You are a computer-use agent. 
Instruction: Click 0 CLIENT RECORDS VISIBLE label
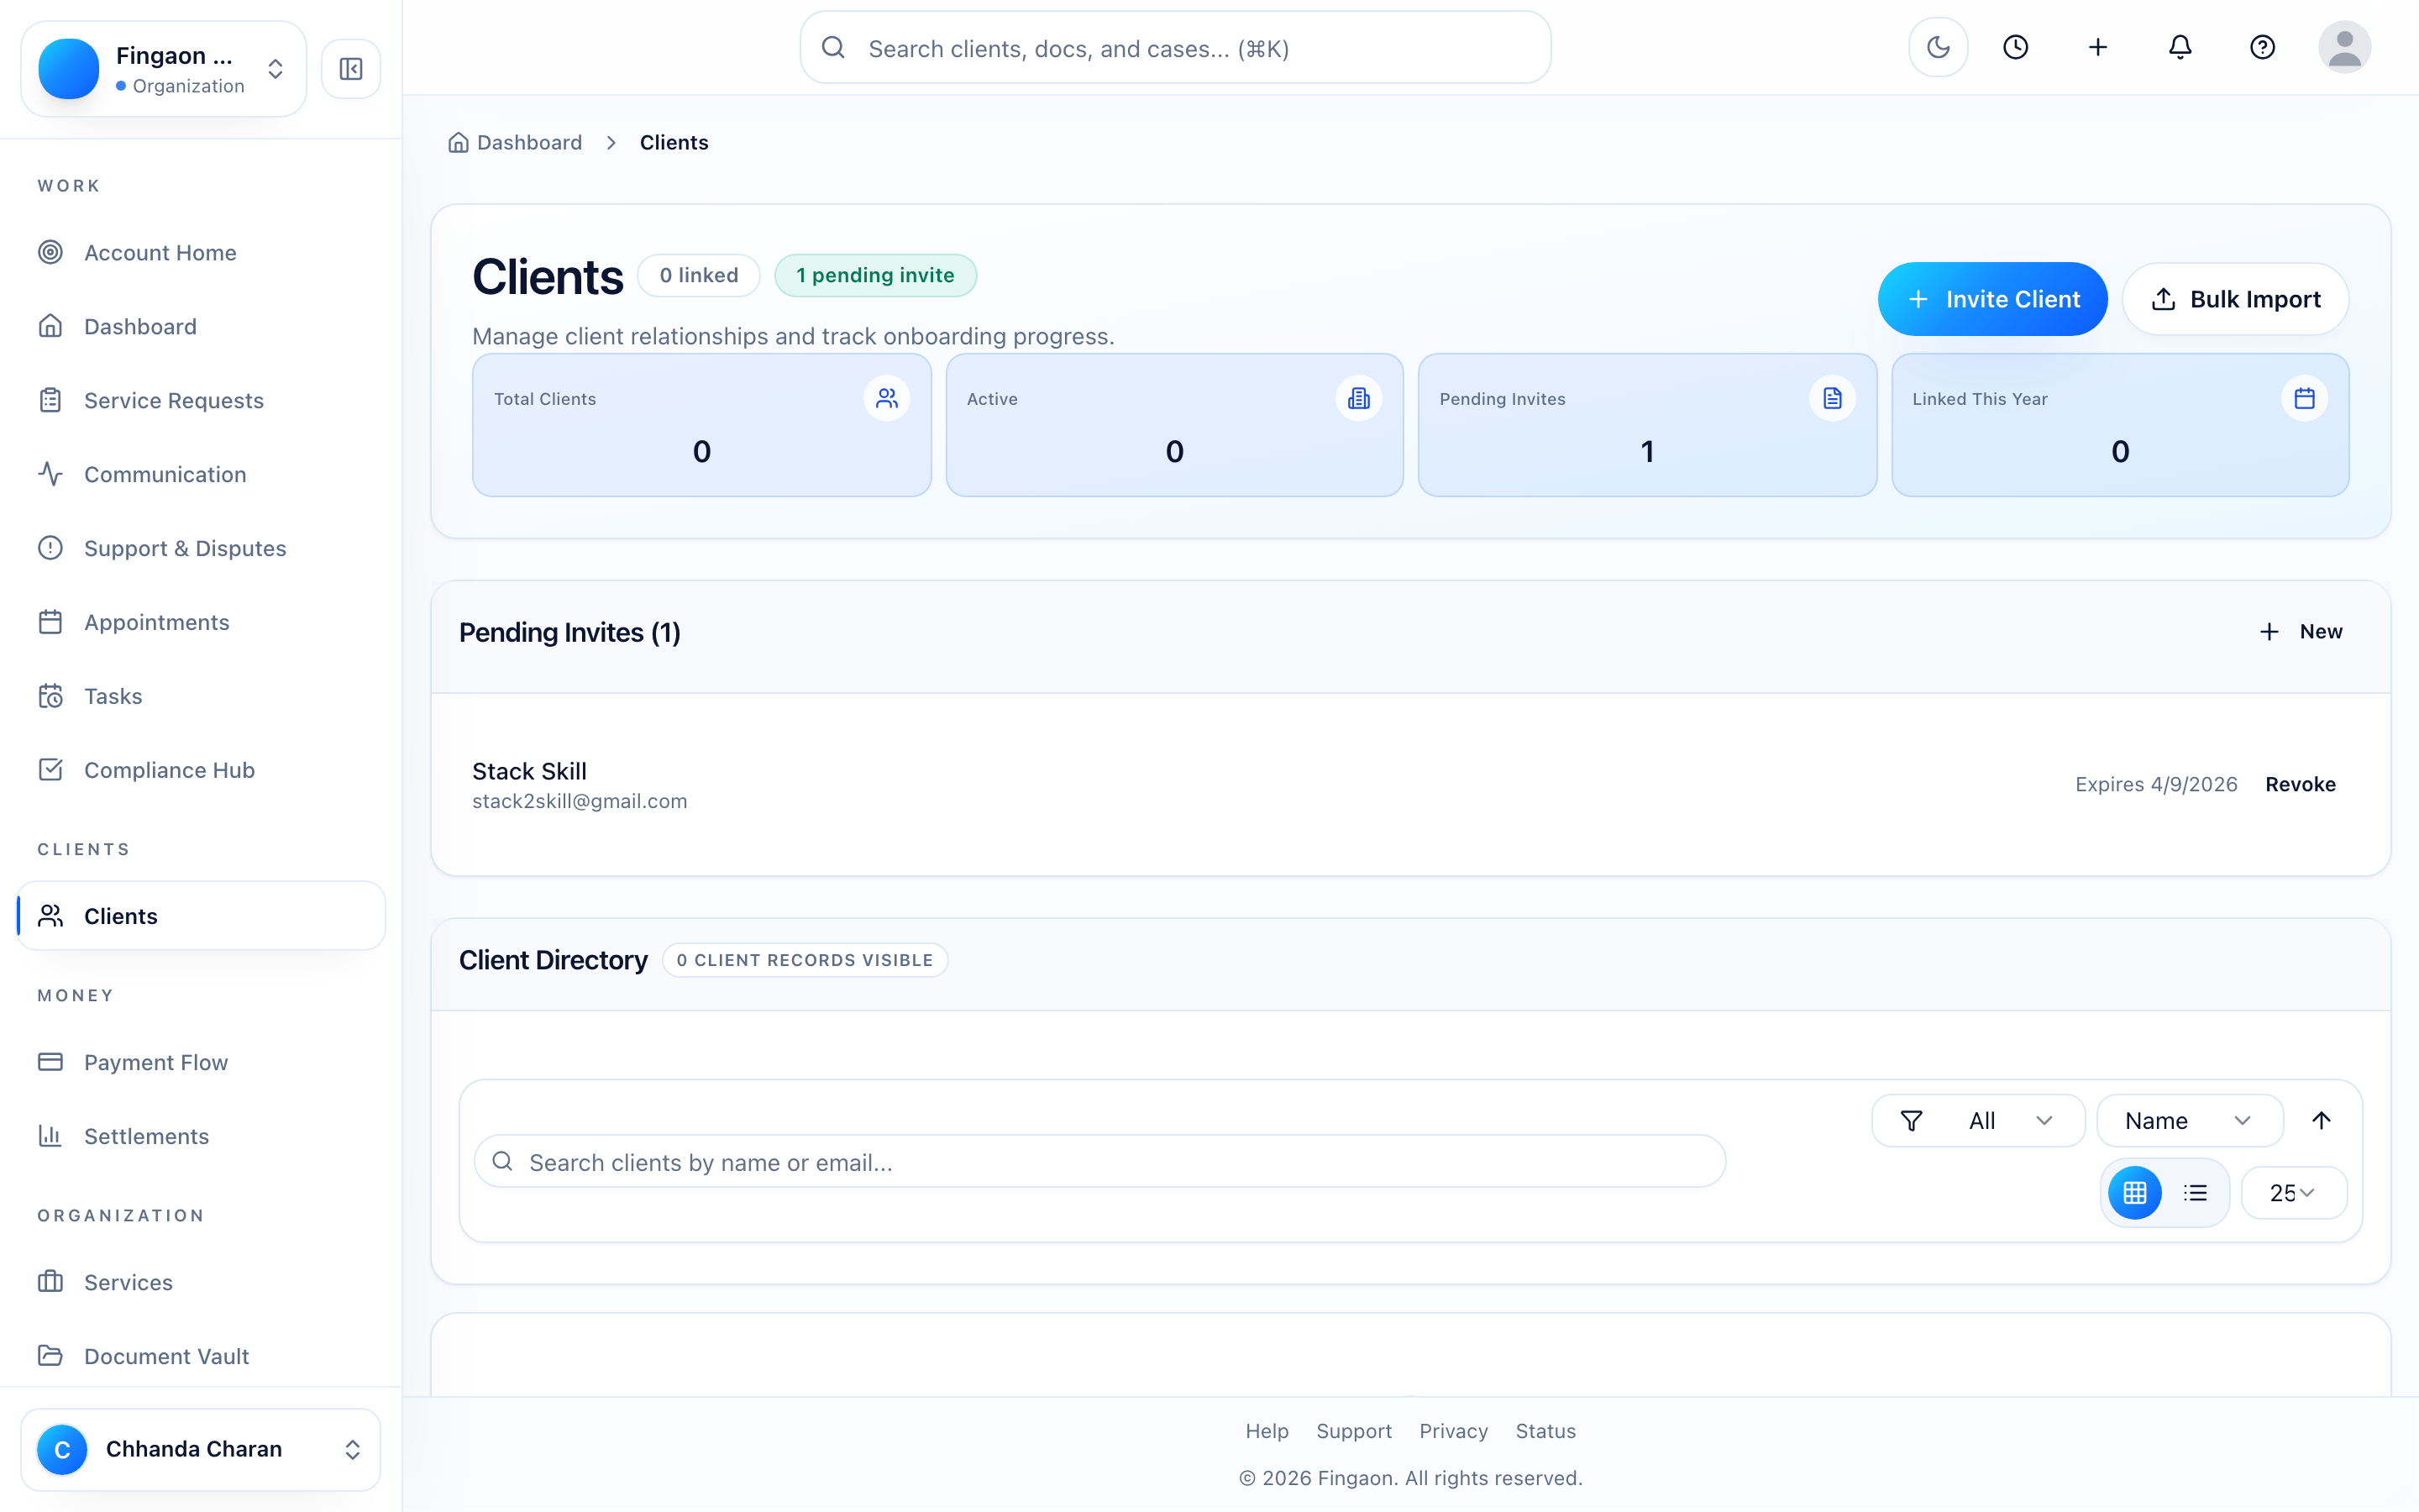(805, 960)
